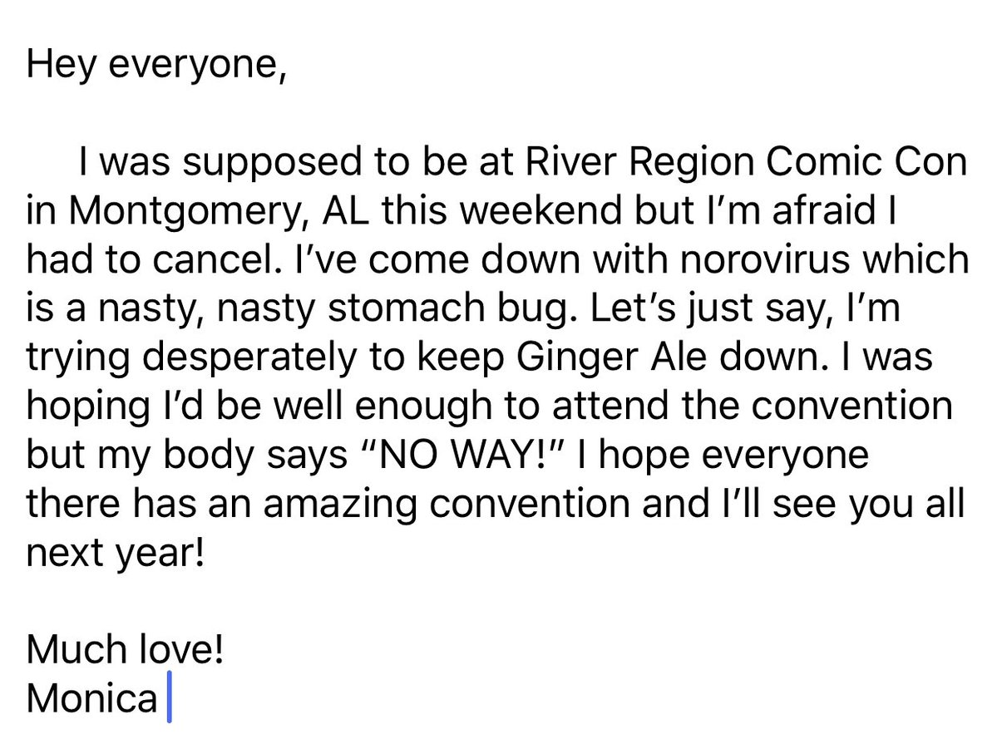
Task: Click the word "desperately" in the paragraph
Action: (x=250, y=357)
